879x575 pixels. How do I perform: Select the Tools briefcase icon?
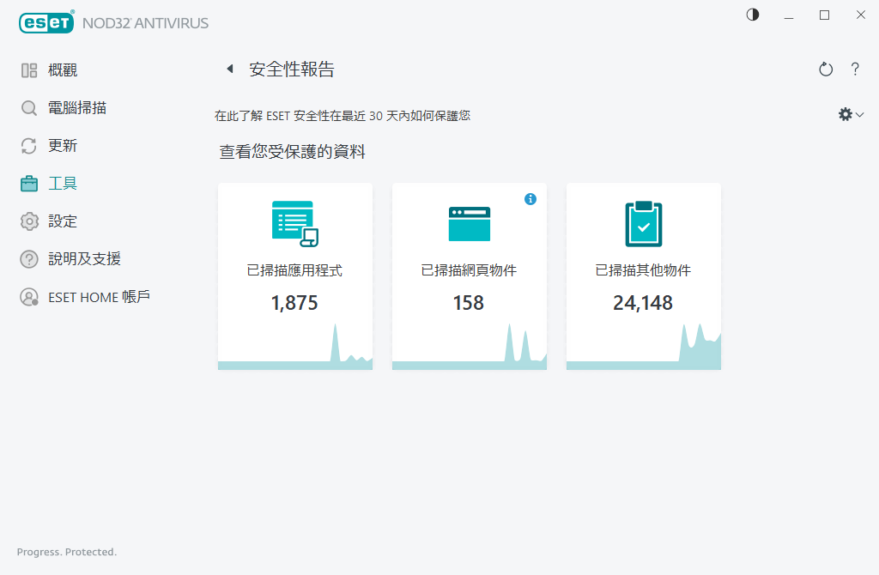pyautogui.click(x=27, y=183)
